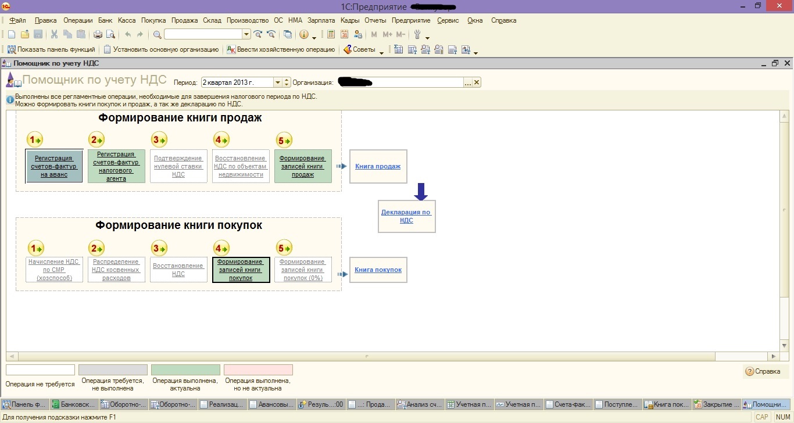
Task: Click the Период spinner arrows
Action: tap(287, 83)
